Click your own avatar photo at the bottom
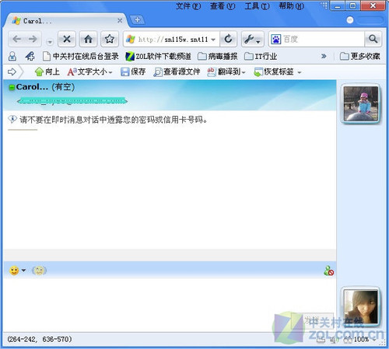Viewport: 389px width, 349px height. coord(360,307)
